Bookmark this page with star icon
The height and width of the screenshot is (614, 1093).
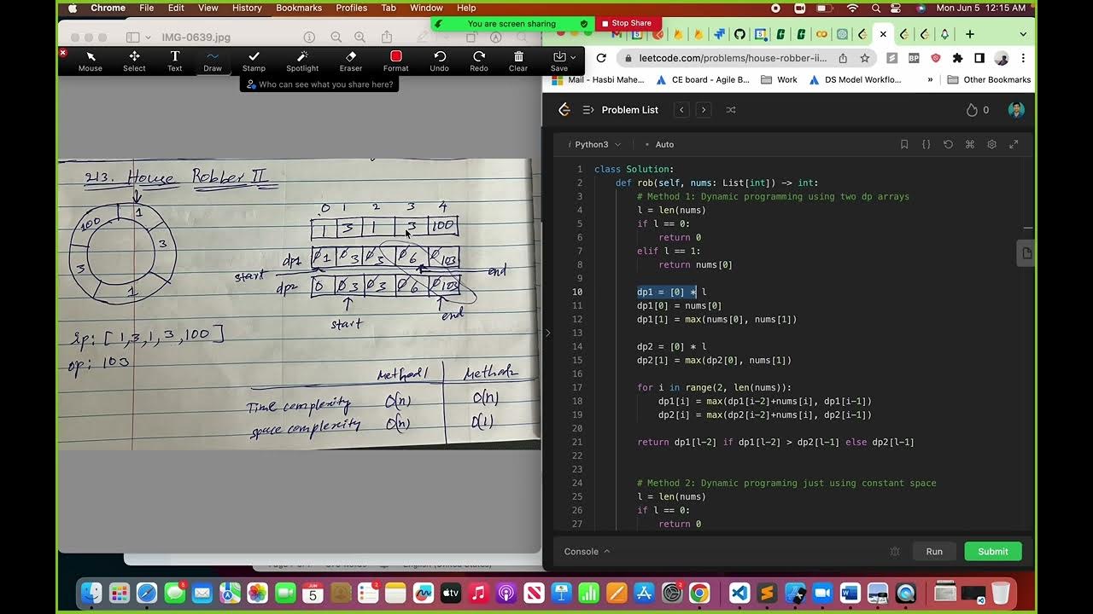coord(864,58)
